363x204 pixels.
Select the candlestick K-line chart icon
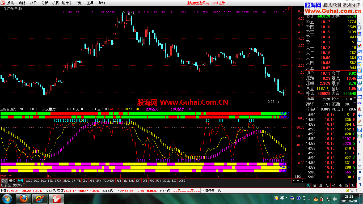[x=359, y=45]
